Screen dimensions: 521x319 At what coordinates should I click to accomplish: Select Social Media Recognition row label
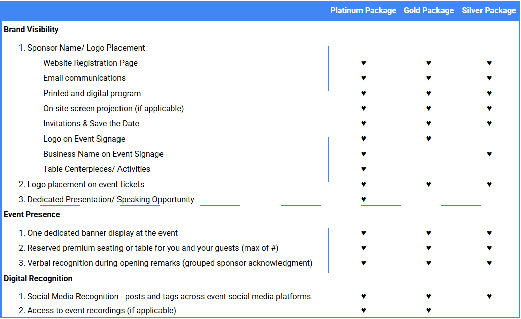point(165,297)
